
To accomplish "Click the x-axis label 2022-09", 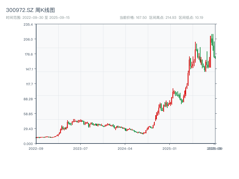I will coord(36,149).
